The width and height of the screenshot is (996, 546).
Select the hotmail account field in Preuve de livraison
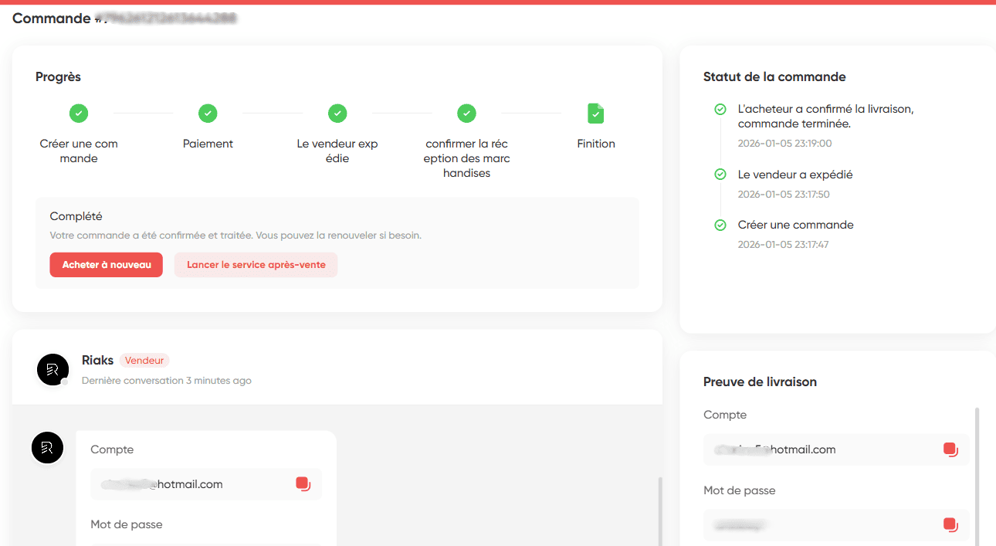click(x=836, y=449)
